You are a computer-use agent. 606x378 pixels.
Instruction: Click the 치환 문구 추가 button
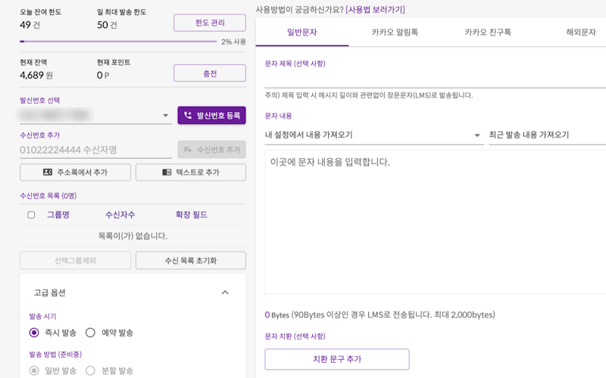pos(337,359)
